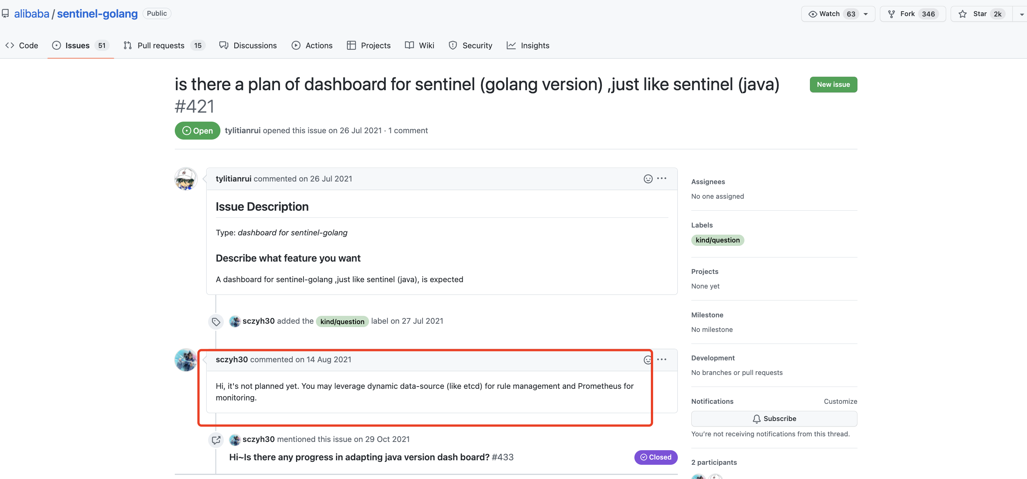Expand the Star lists dropdown arrow
This screenshot has width=1027, height=479.
1021,14
